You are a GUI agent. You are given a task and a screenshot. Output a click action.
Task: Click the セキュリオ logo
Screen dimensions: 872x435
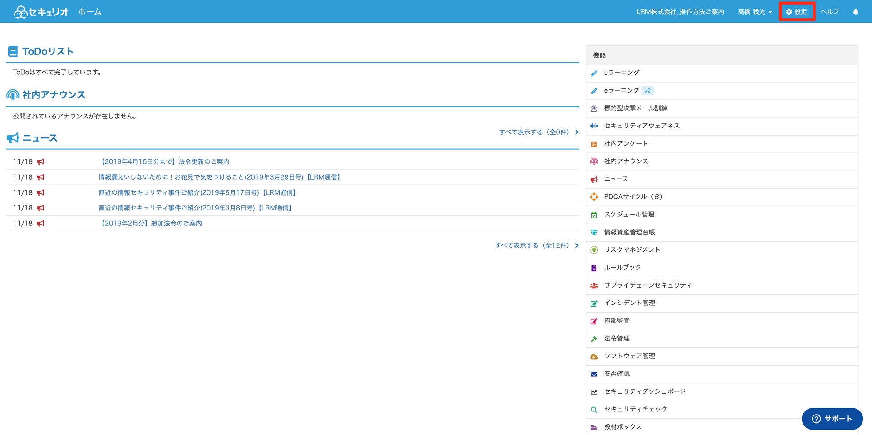pos(41,12)
